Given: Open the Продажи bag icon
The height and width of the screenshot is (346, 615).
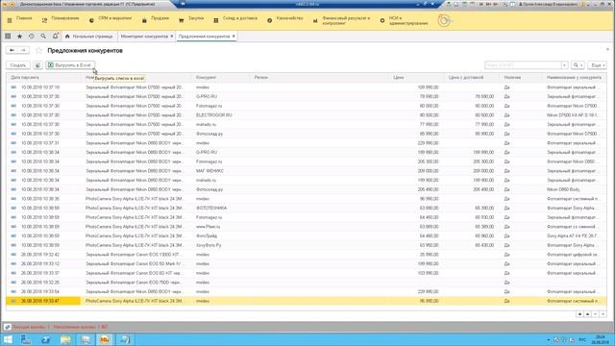Looking at the screenshot, I should (144, 20).
